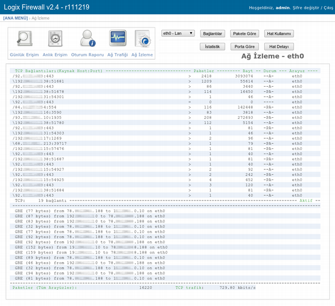The width and height of the screenshot is (335, 306).
Task: Select byte value 272693
Action: point(245,117)
